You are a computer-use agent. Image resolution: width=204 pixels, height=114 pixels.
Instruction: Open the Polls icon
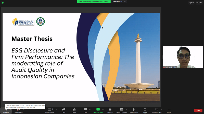[x=74, y=110]
